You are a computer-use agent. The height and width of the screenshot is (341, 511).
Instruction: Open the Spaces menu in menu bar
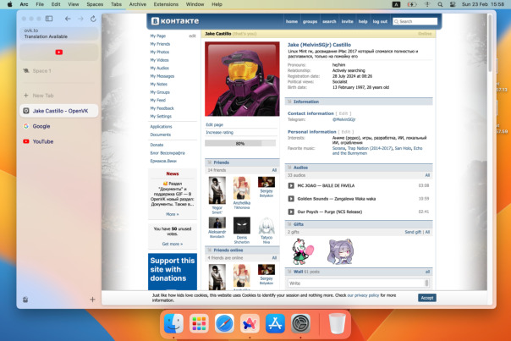pos(95,4)
